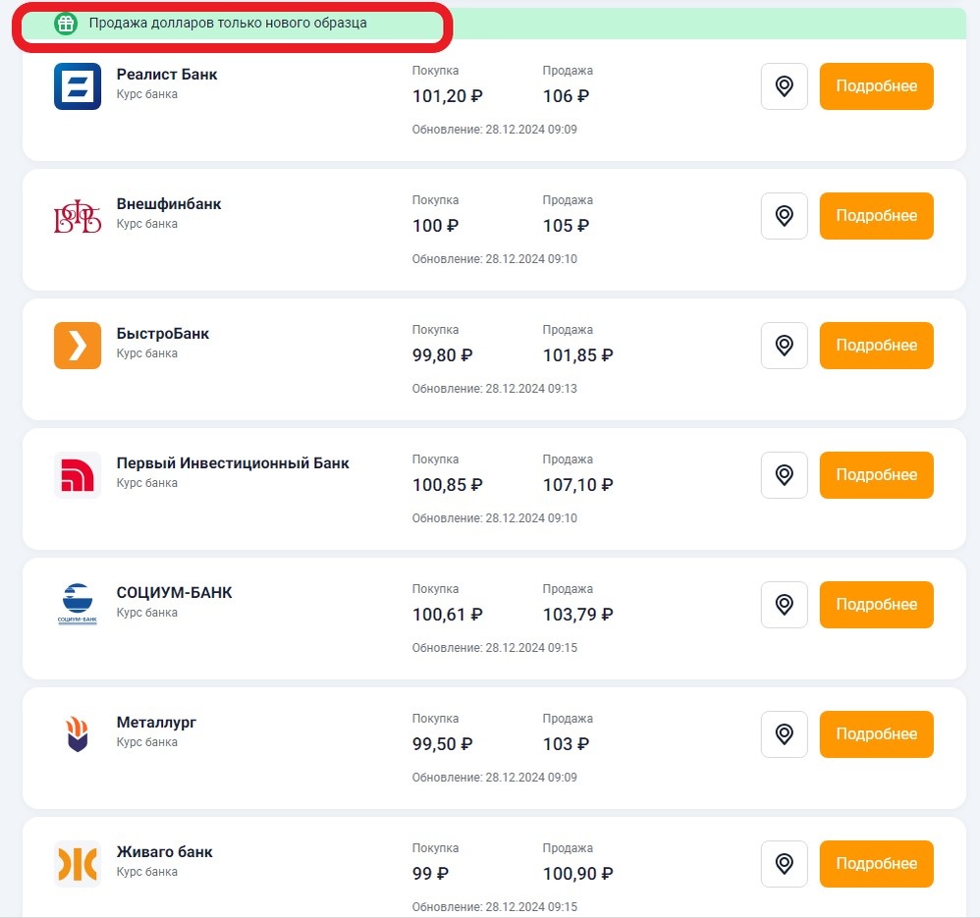Click the Продажа долларов только нового образца banner
The image size is (980, 918).
click(x=228, y=23)
